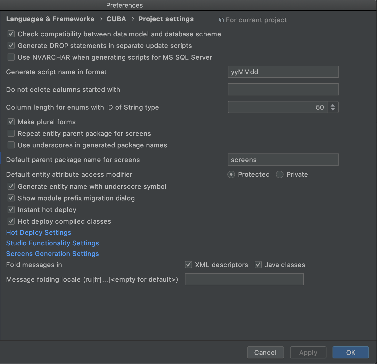
Task: Enable Use NVARCHAR for MS SQL Server
Action: point(11,57)
